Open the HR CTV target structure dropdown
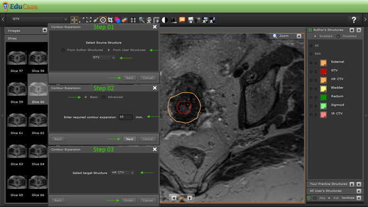 pyautogui.click(x=122, y=173)
